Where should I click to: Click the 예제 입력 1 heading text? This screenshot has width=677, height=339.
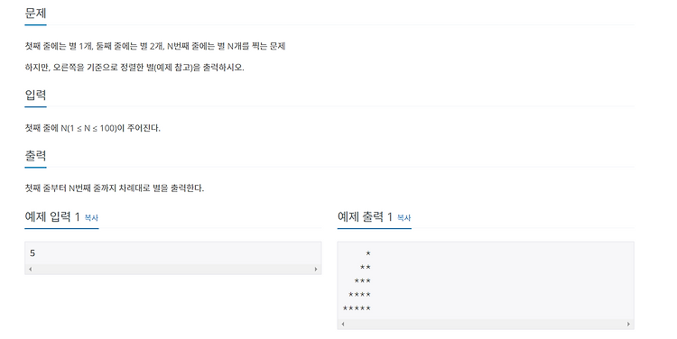52,216
